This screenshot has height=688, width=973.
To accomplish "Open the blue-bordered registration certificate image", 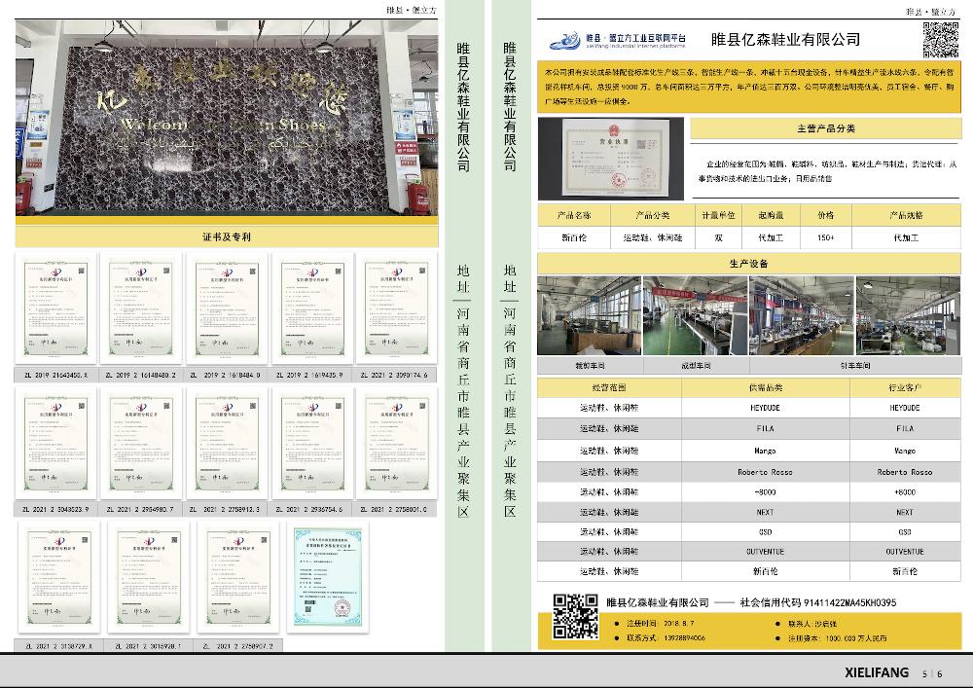I will pos(328,578).
